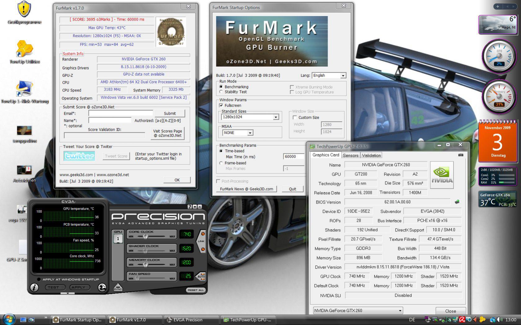The height and width of the screenshot is (325, 521).
Task: Switch to the Sensors tab
Action: [351, 156]
